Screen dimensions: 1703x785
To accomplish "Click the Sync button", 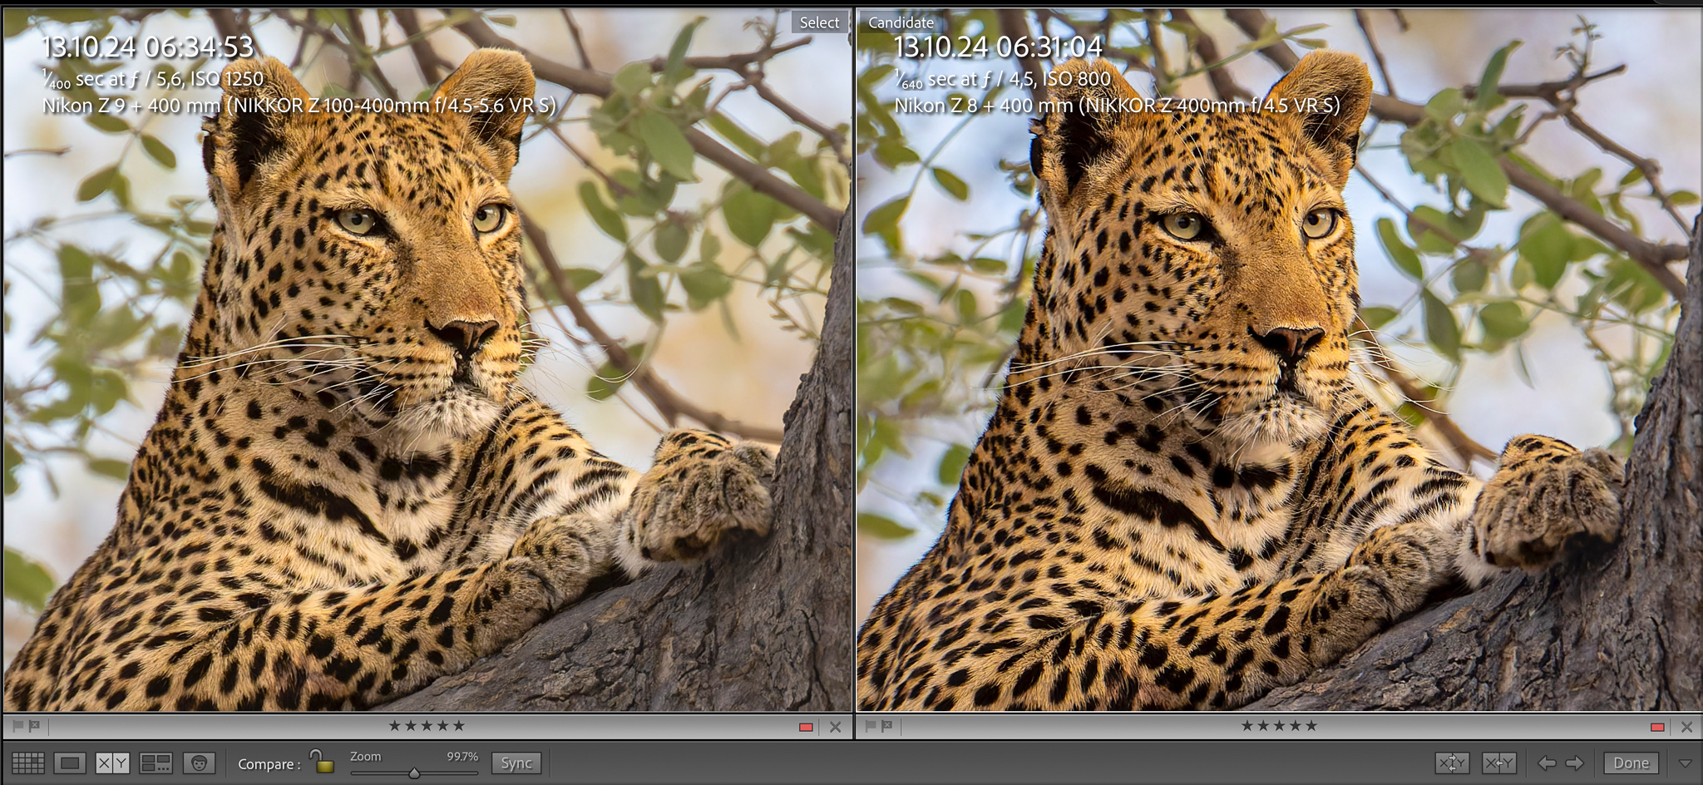I will point(516,763).
